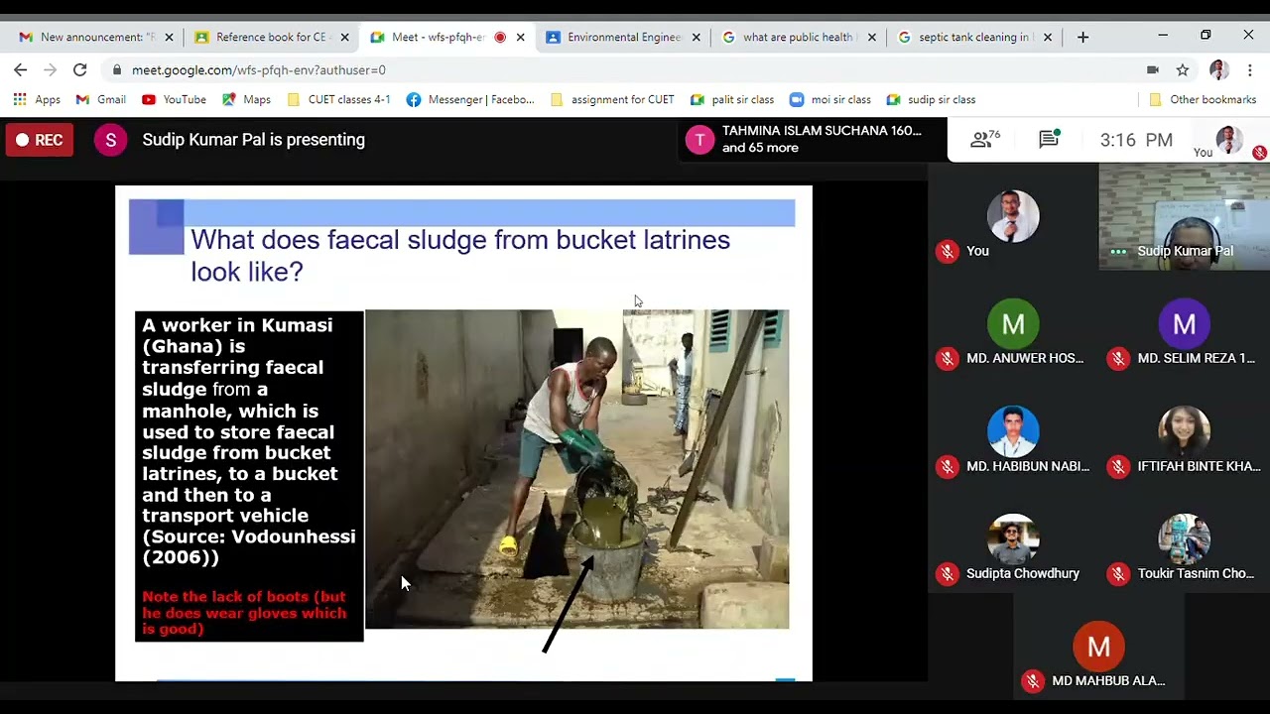
Task: Close the septic tank cleaning tab
Action: pyautogui.click(x=1047, y=37)
